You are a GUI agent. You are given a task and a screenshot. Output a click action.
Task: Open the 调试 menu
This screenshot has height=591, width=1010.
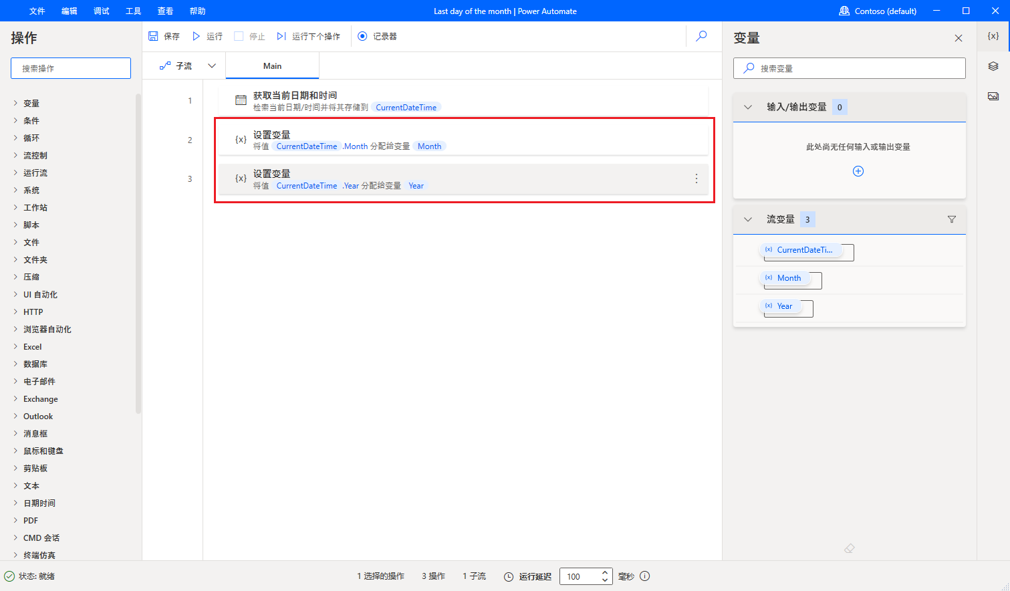pyautogui.click(x=102, y=11)
